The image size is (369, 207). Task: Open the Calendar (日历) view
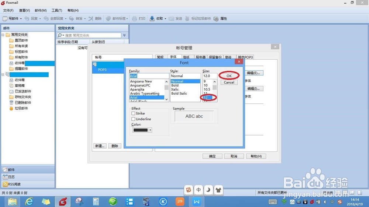point(28,177)
